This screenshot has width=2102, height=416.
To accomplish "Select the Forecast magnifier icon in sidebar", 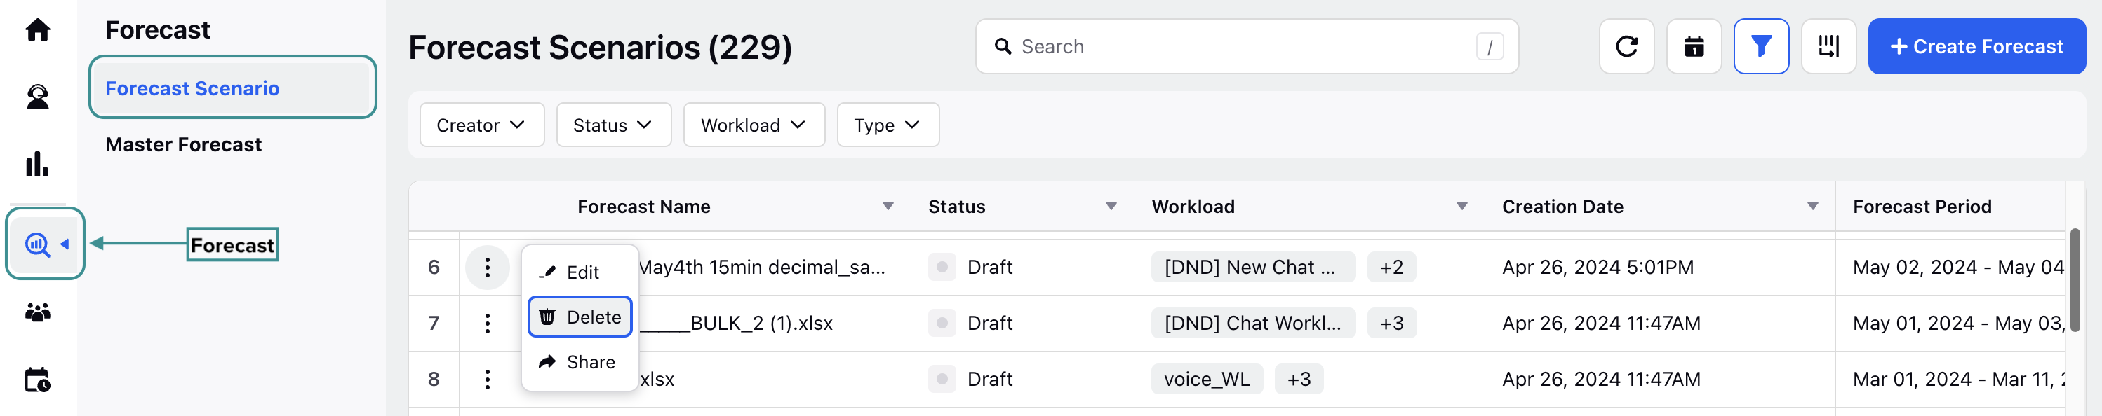I will click(39, 244).
